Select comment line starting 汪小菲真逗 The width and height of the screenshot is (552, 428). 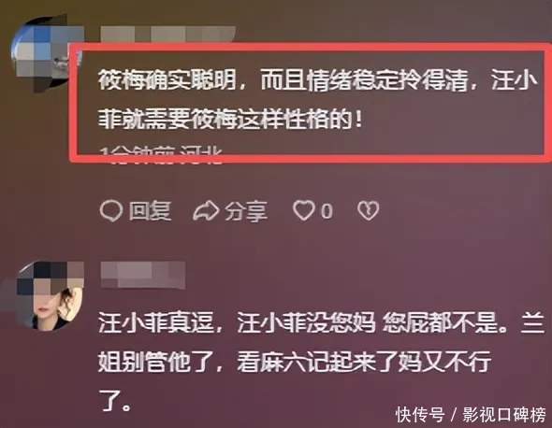tap(321, 322)
